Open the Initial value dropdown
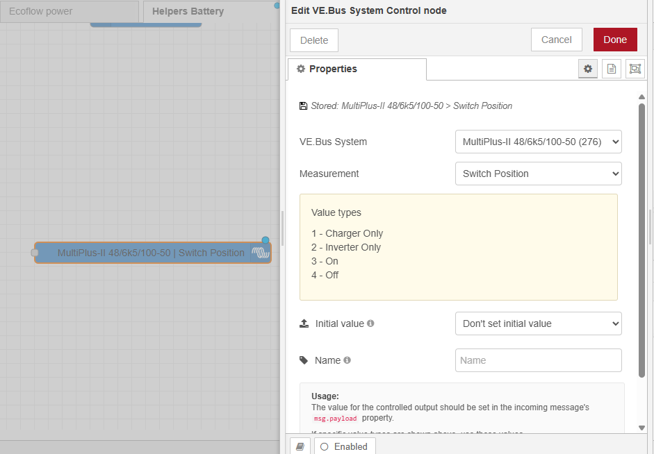654x454 pixels. coord(539,323)
